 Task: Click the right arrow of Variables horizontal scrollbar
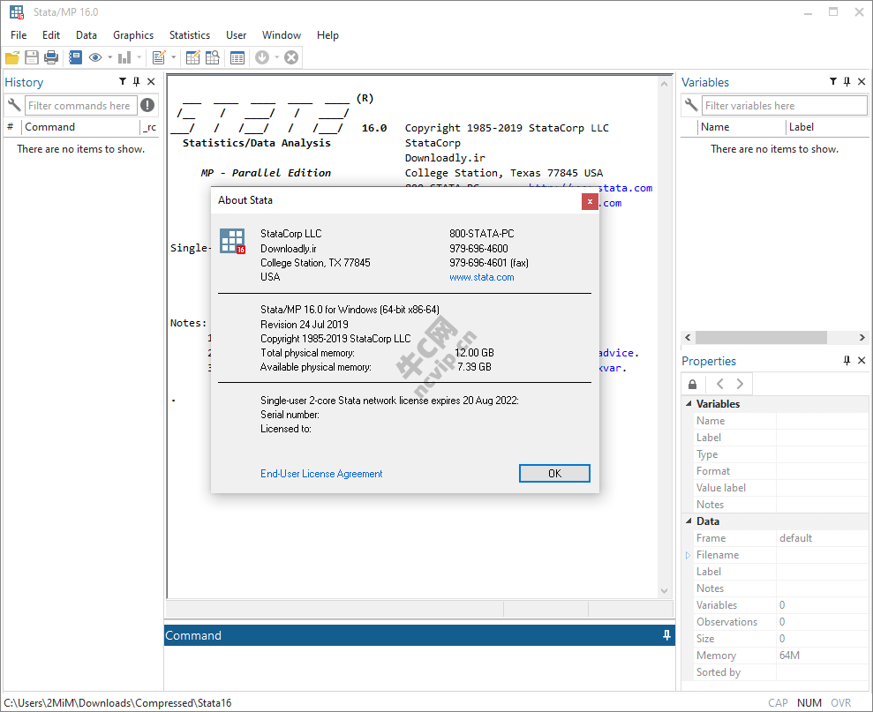[x=862, y=337]
